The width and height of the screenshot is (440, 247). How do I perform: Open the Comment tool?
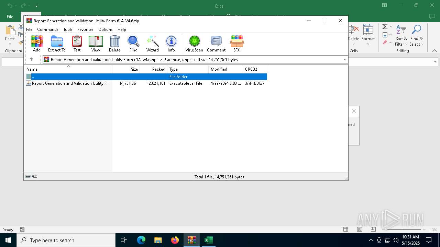pyautogui.click(x=216, y=44)
